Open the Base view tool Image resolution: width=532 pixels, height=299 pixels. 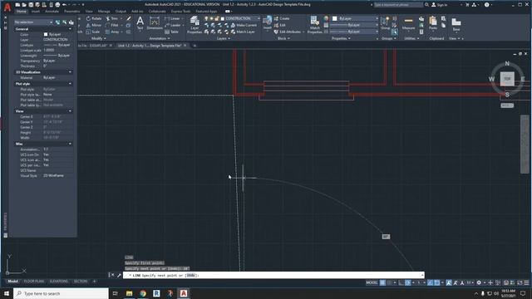(x=456, y=24)
